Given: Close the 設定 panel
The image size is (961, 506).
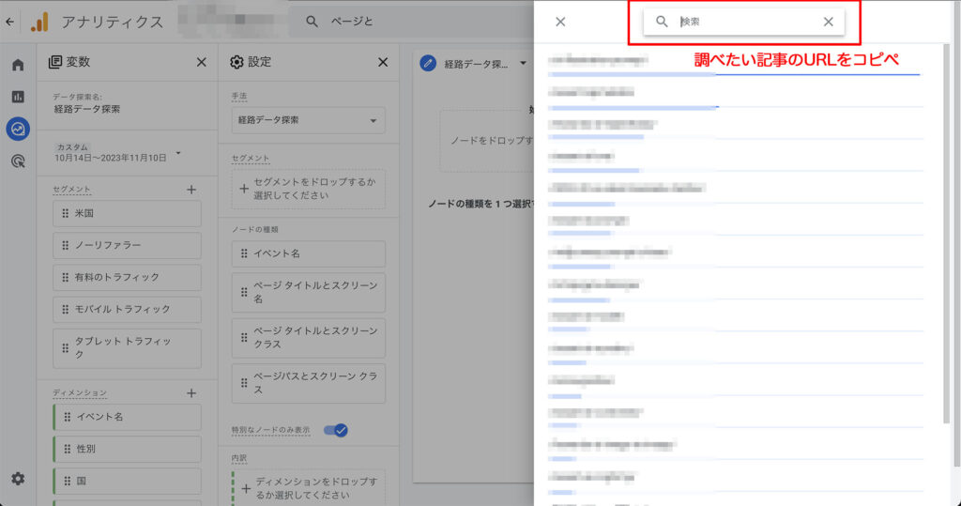Looking at the screenshot, I should click(x=383, y=62).
